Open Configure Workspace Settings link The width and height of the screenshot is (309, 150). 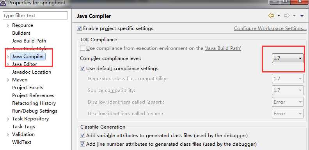pyautogui.click(x=270, y=28)
